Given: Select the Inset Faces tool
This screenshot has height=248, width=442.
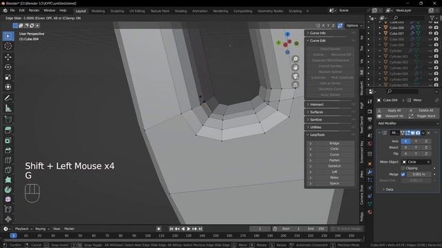Looking at the screenshot, I should [8, 140].
